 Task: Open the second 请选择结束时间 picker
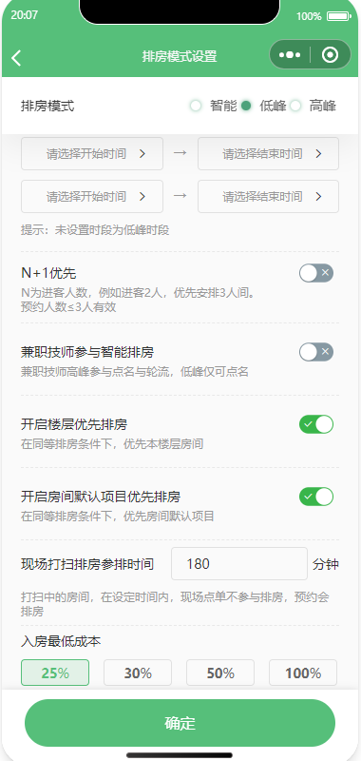268,196
